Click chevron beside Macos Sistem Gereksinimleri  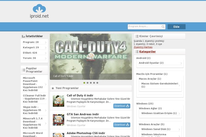(x=179, y=86)
